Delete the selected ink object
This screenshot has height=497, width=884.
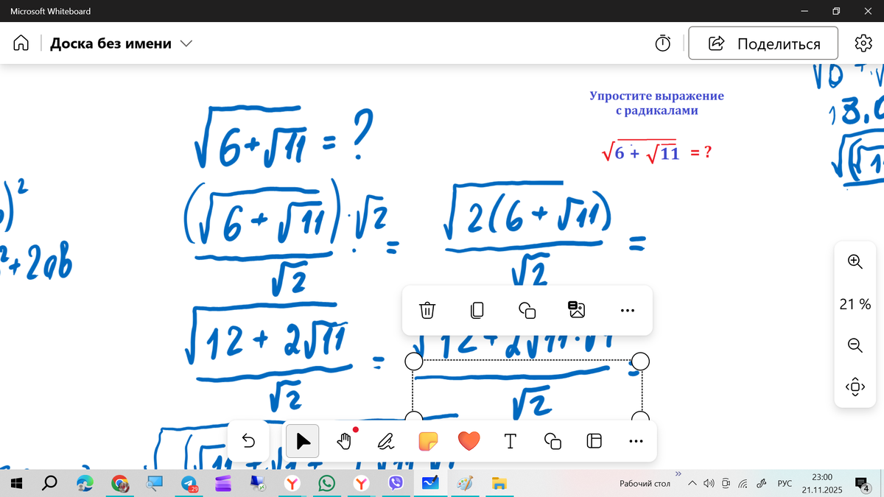427,310
